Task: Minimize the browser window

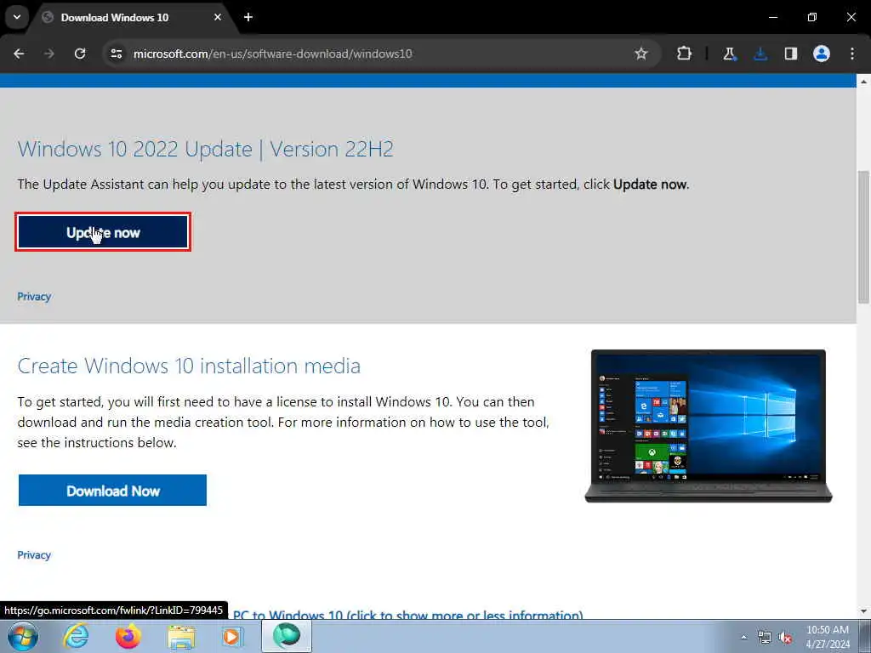Action: [772, 17]
